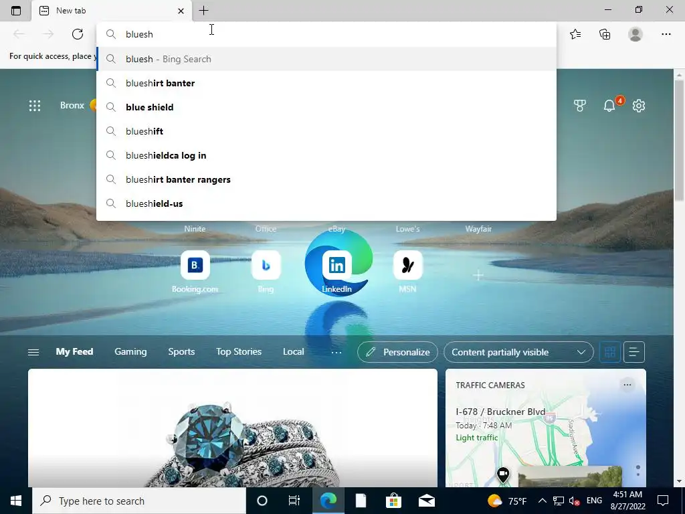Viewport: 685px width, 514px height.
Task: Open the apps grid launcher icon
Action: click(x=35, y=106)
